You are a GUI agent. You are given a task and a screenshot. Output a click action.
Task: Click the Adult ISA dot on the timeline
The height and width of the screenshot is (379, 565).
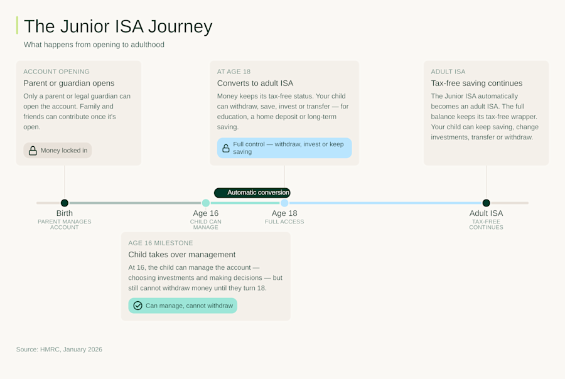486,203
